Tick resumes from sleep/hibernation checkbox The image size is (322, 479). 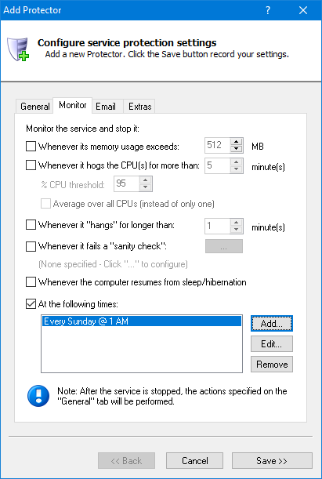click(31, 282)
